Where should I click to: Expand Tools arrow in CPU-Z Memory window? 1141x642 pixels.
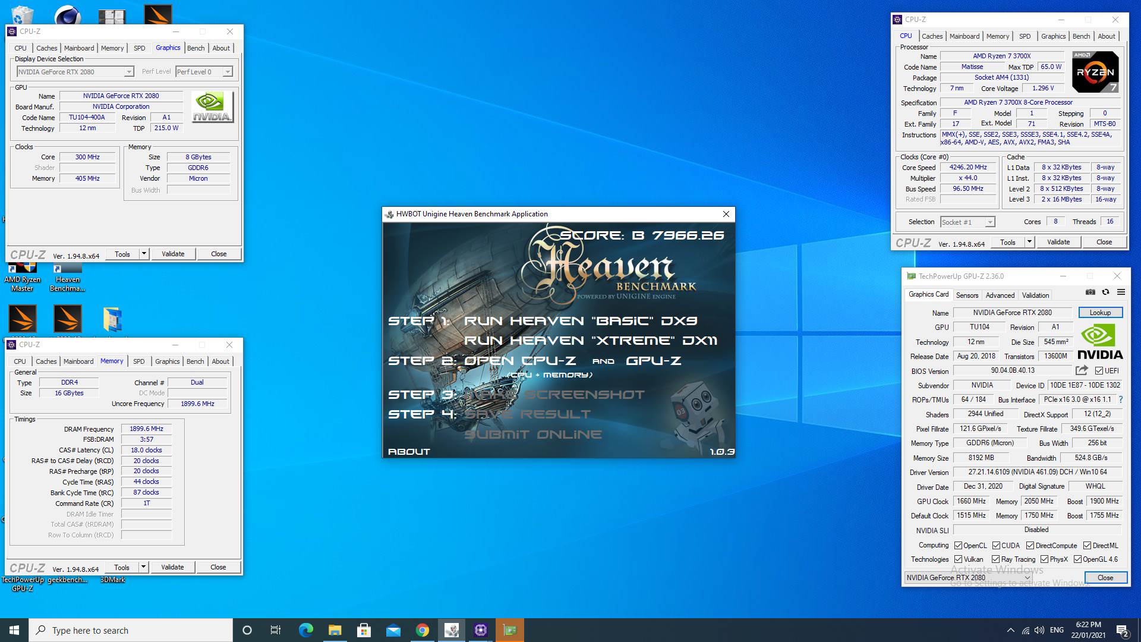point(143,567)
